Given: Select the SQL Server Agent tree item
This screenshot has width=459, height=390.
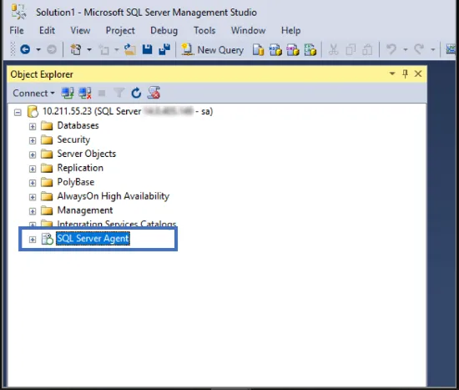Looking at the screenshot, I should [93, 239].
